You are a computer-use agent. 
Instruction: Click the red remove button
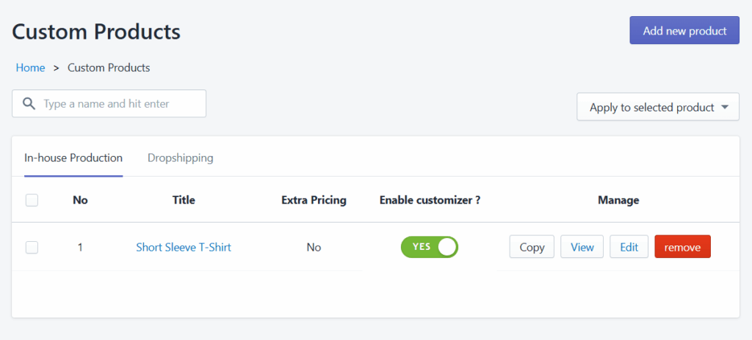click(x=682, y=247)
